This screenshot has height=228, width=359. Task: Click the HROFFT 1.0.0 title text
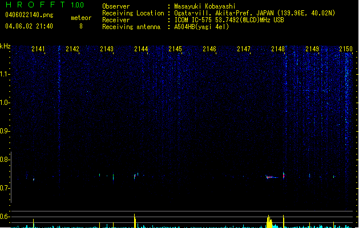tap(45, 5)
